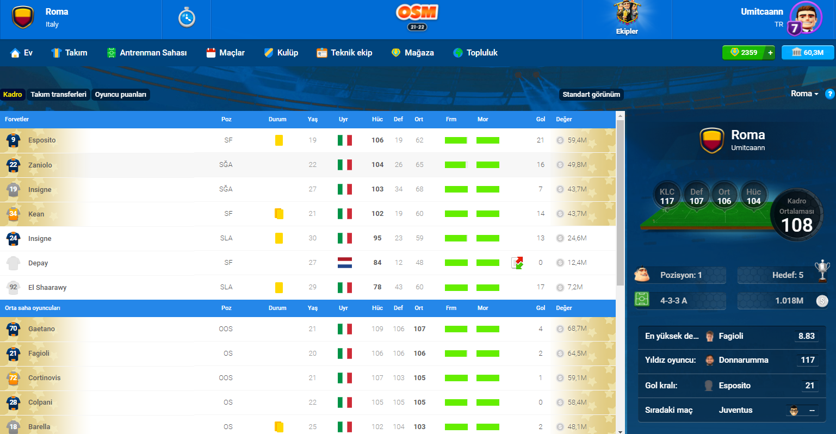Click Kean's orange number 34 shirt
Viewport: 836px width, 434px height.
pyautogui.click(x=13, y=214)
